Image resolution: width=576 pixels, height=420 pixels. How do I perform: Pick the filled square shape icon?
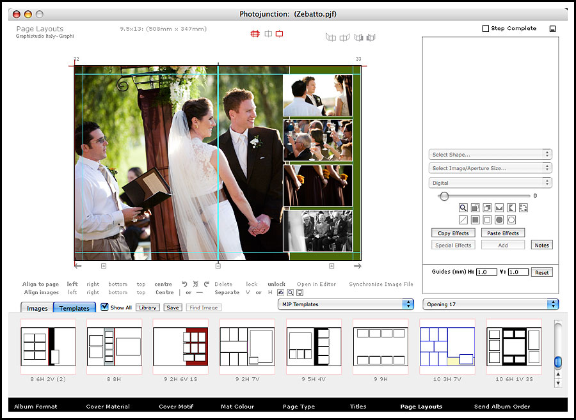(x=476, y=220)
